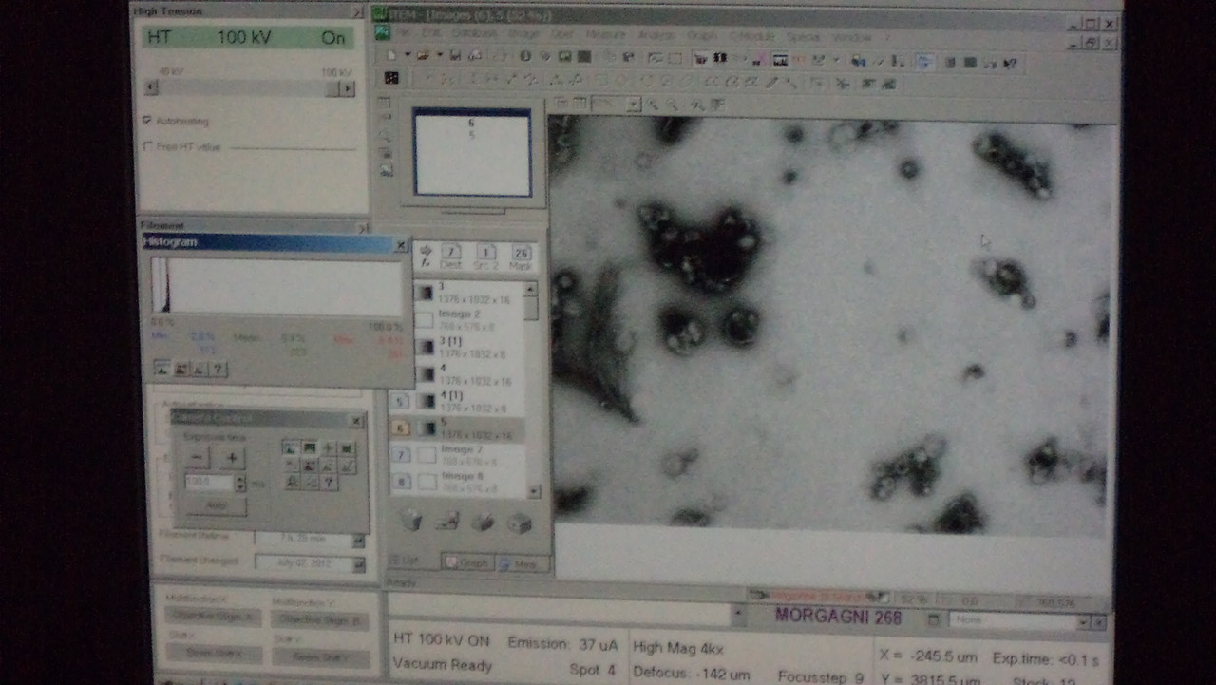Click the Open folder toolbar icon
The height and width of the screenshot is (685, 1216).
[424, 57]
